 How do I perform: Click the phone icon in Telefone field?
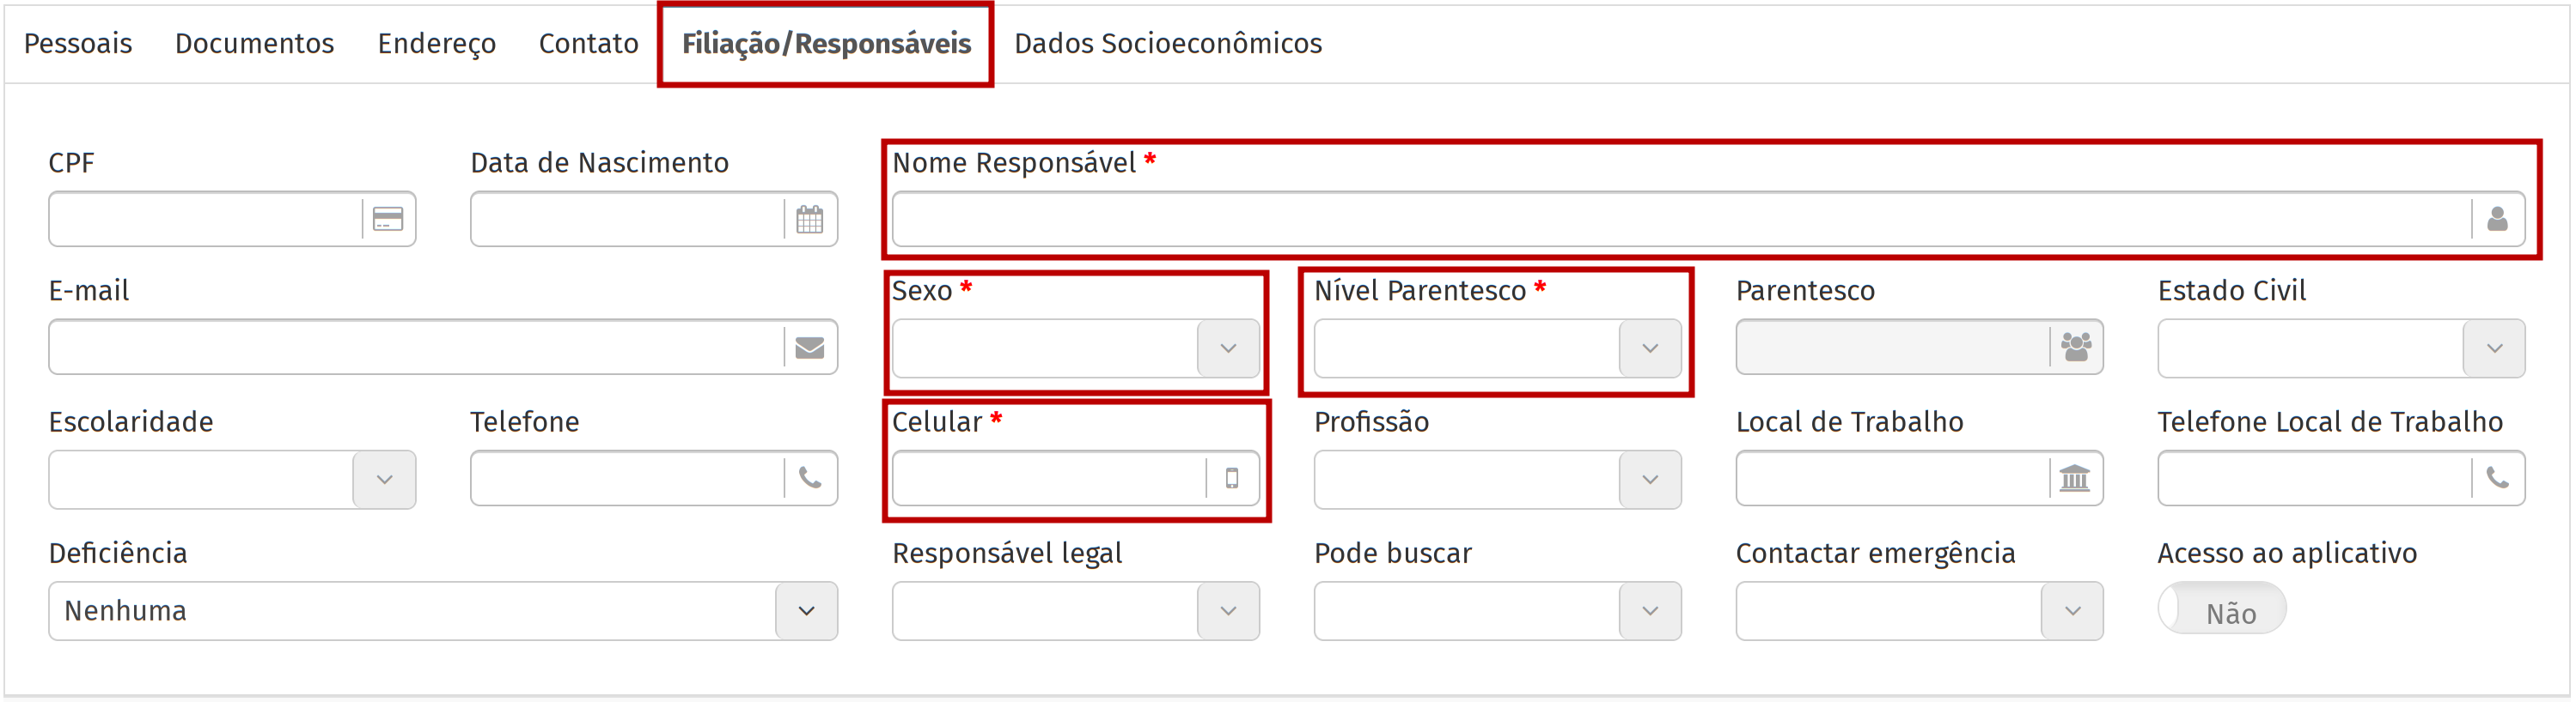point(809,478)
